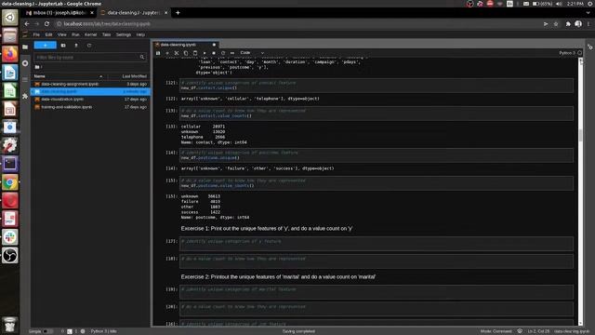Click Ln 2, Col 28 in status bar

click(x=538, y=331)
